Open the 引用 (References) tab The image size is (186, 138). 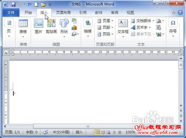(x=83, y=13)
